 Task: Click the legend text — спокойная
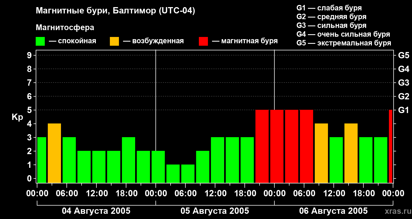(x=73, y=41)
